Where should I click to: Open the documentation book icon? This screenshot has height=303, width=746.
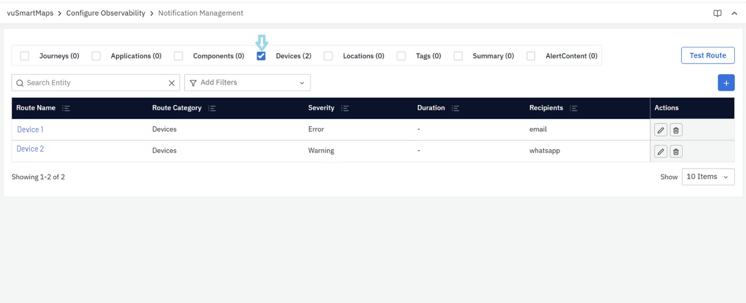coord(717,13)
